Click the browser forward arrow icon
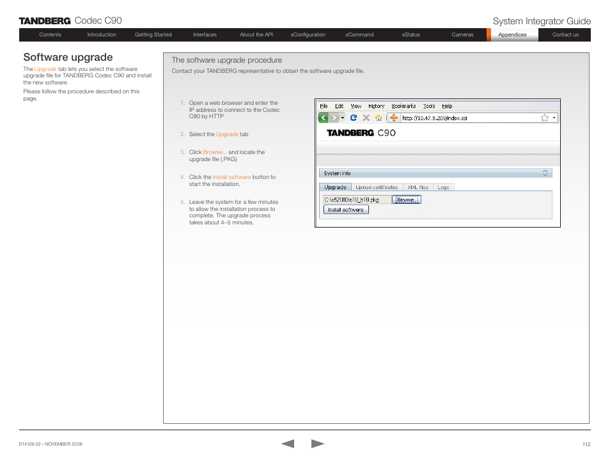 334,118
